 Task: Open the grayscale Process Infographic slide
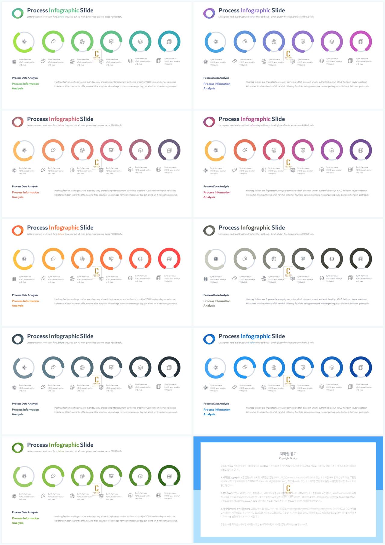[x=288, y=272]
